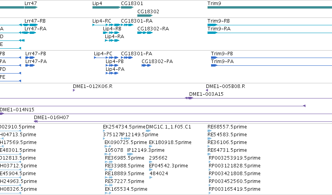Viewport: 332px width, 195px height.
Task: Click the Lrr47-RB transcript glyph
Action: [x=28, y=25]
